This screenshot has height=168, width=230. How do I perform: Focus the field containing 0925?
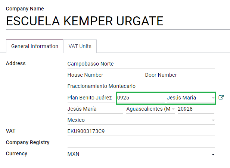(140, 98)
